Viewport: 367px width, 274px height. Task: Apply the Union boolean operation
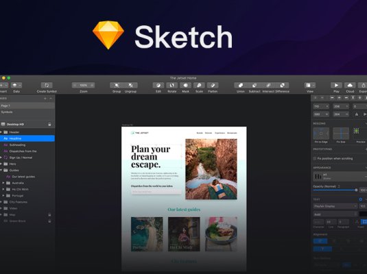pos(241,85)
